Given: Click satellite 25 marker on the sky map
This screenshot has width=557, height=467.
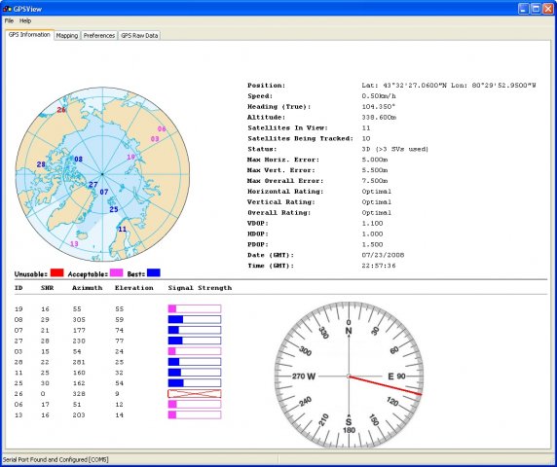Looking at the screenshot, I should tap(114, 209).
